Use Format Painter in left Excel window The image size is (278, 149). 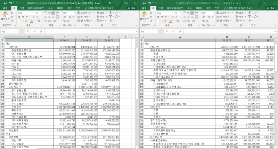coord(11,21)
